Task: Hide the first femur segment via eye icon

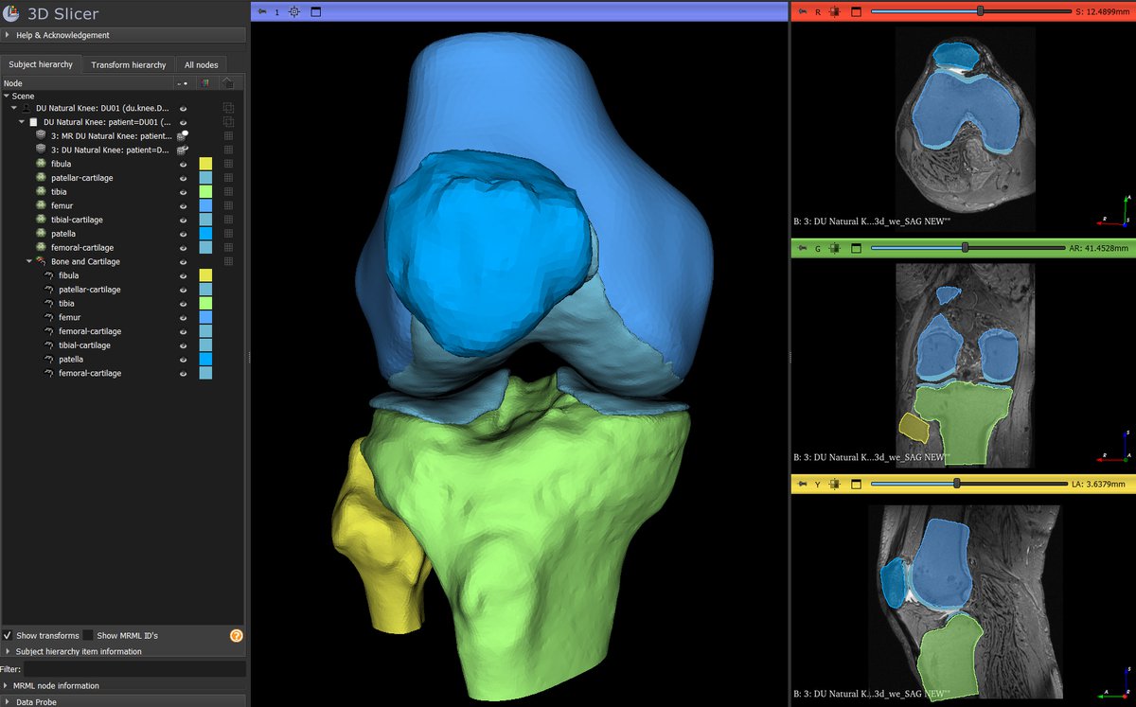Action: (183, 205)
